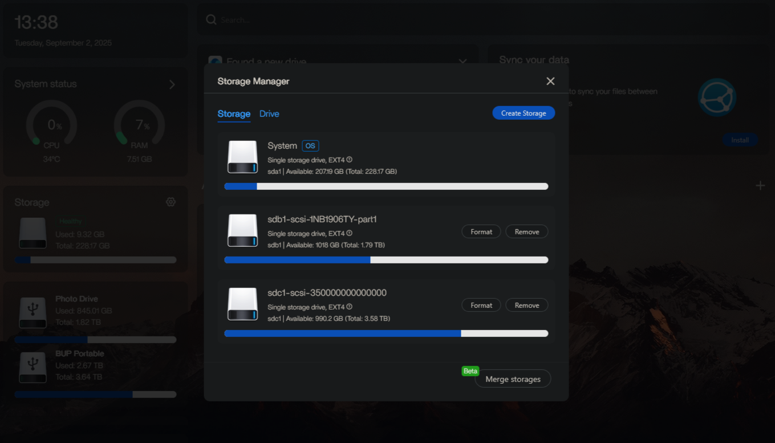
Task: Click Merge storages beta button
Action: coord(513,379)
